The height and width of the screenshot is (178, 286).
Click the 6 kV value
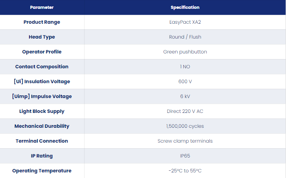click(185, 96)
